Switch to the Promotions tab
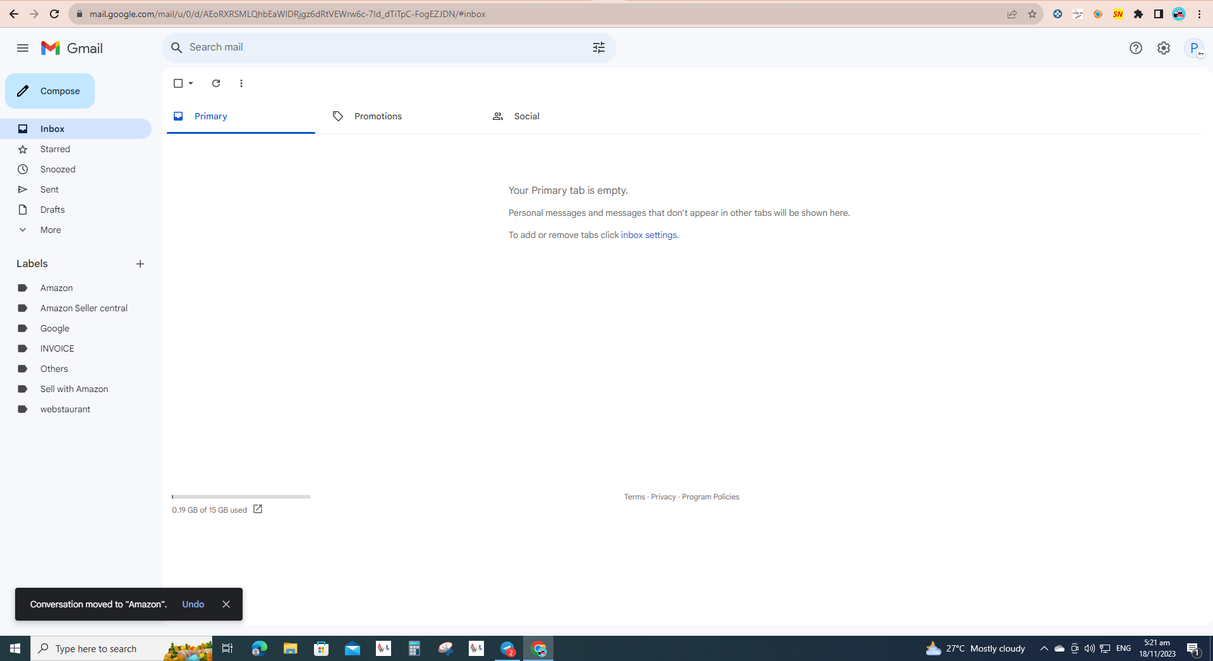Screen dimensions: 1213x661 click(401, 116)
